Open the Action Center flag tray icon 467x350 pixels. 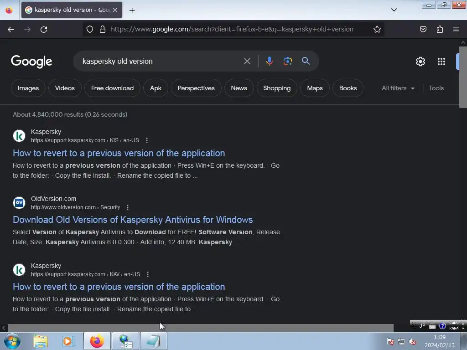[390, 342]
